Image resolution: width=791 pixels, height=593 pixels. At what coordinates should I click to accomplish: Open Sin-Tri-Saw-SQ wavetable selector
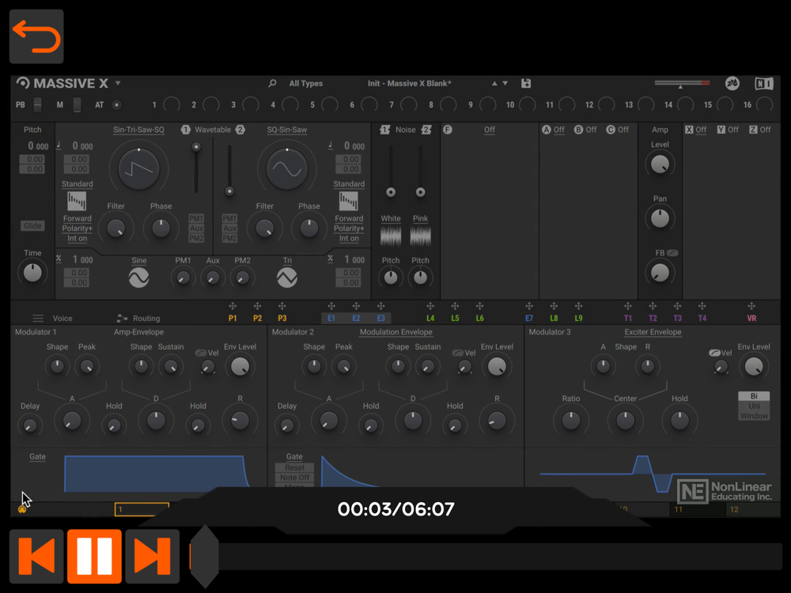(x=138, y=130)
